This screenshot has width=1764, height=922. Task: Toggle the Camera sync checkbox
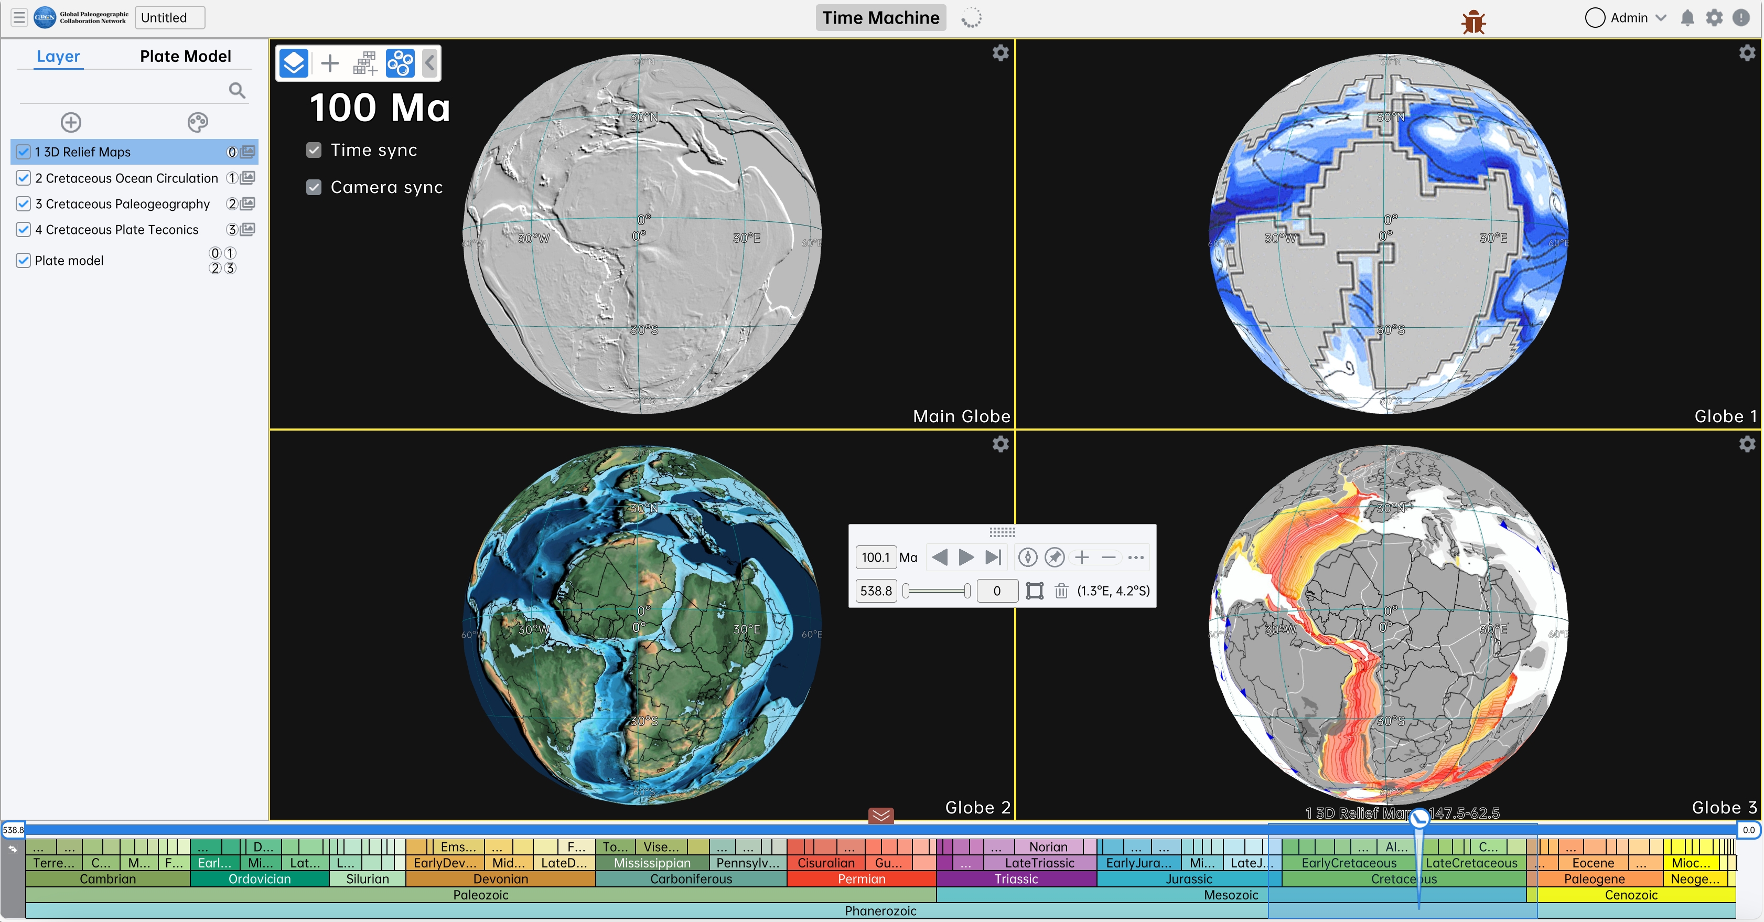314,187
